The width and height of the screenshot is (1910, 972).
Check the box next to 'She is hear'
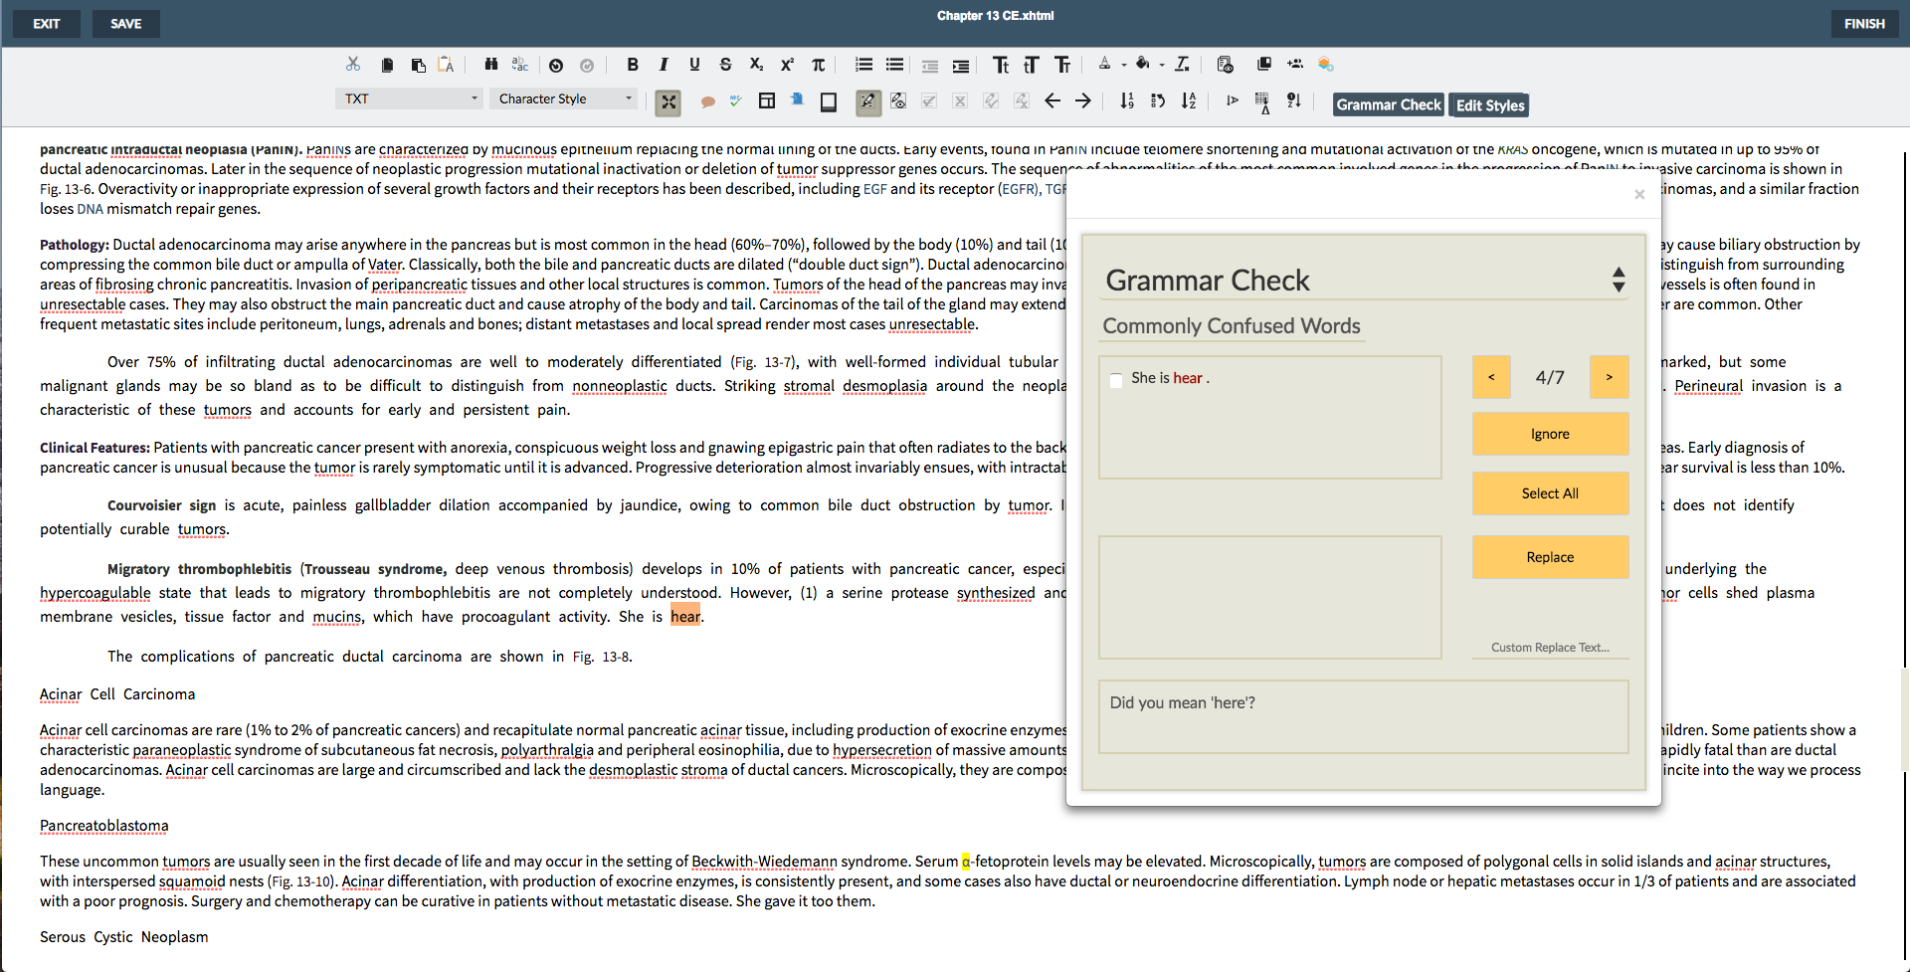[1116, 380]
